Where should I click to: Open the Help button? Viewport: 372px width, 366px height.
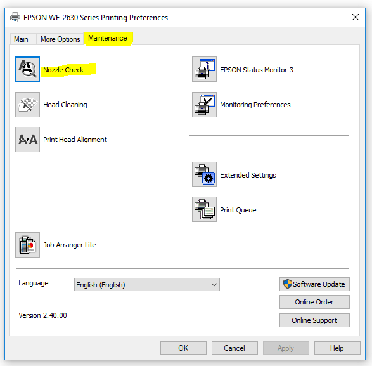(337, 348)
